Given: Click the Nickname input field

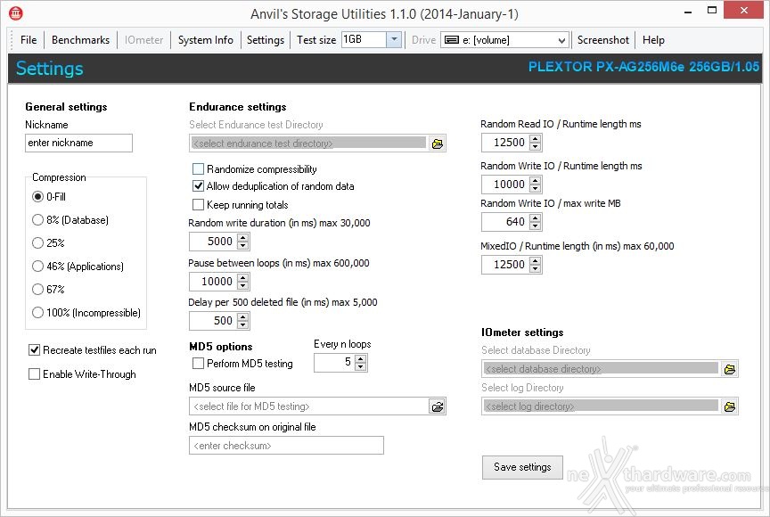Looking at the screenshot, I should pyautogui.click(x=78, y=143).
